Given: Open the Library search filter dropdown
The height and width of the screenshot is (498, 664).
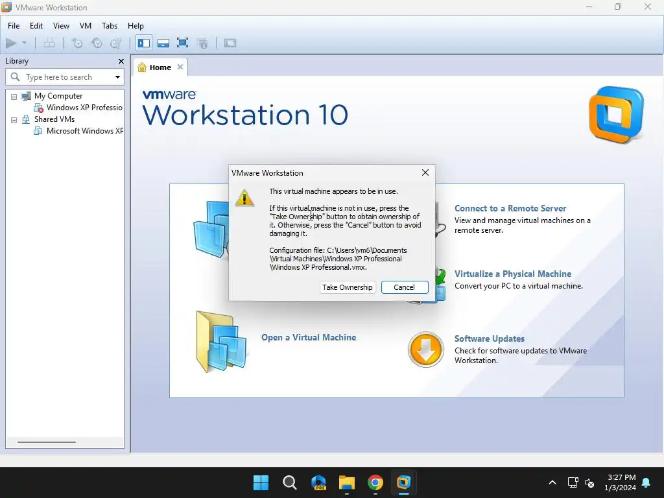Looking at the screenshot, I should [x=117, y=77].
